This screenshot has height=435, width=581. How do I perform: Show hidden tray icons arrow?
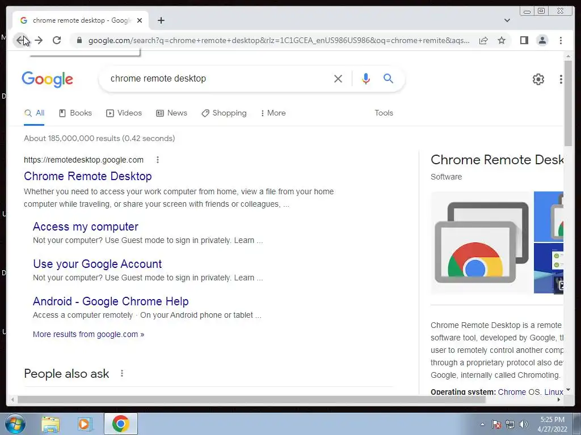click(482, 424)
